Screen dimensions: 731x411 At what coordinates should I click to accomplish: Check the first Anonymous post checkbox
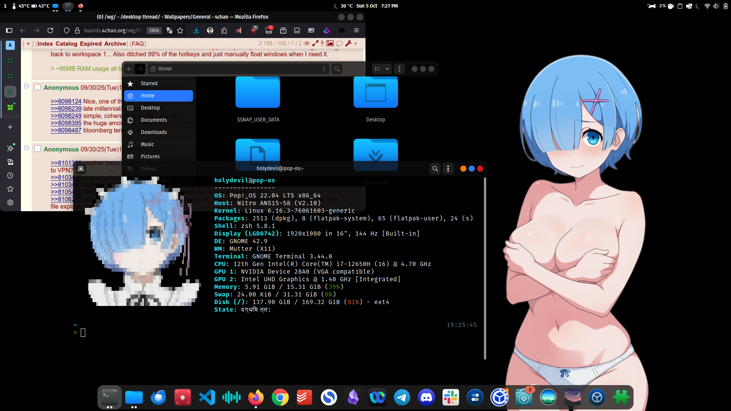38,87
